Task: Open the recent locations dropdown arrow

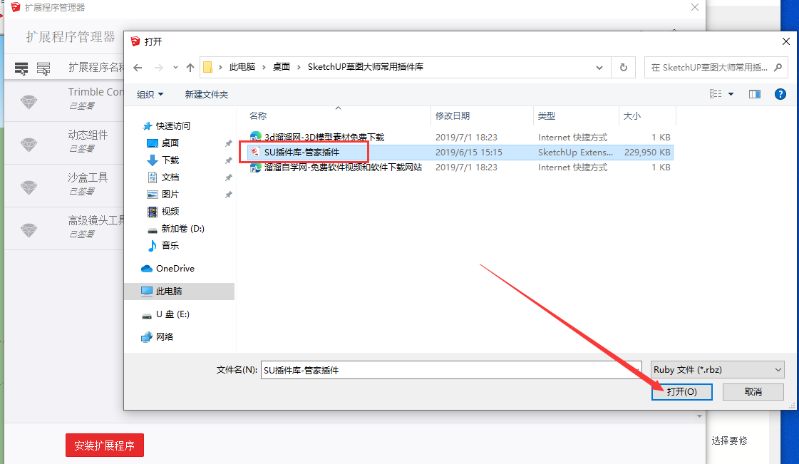Action: coord(175,67)
